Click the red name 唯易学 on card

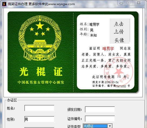tap(108, 49)
